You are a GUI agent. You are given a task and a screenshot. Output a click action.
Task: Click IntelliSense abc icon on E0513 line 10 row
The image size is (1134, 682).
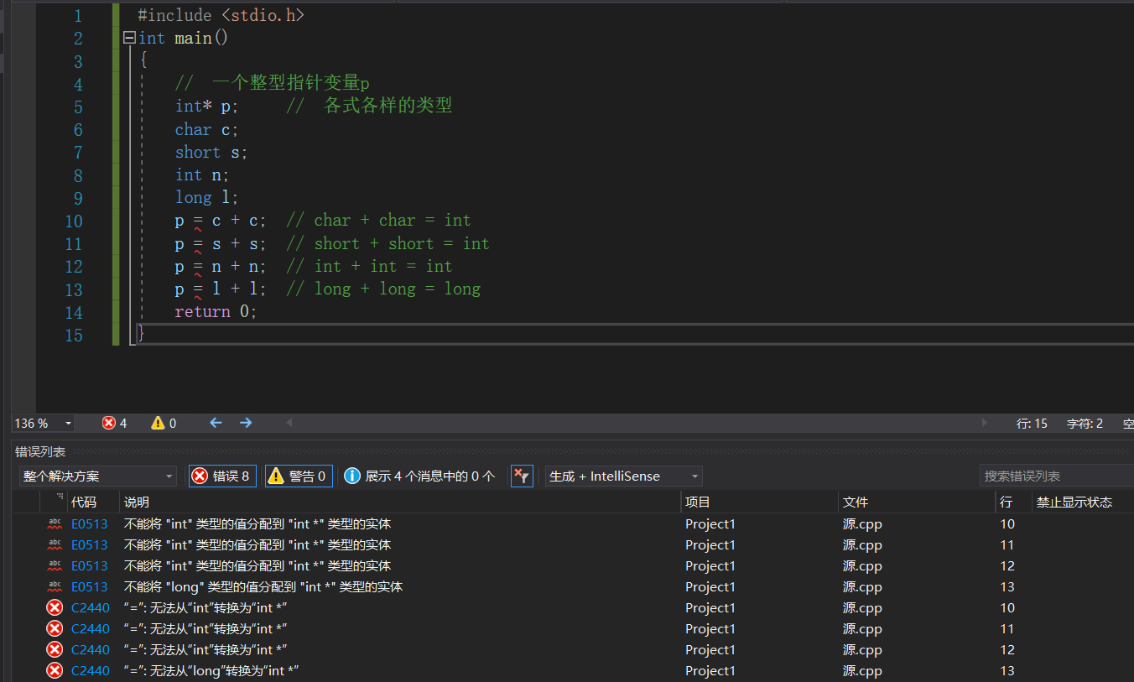pyautogui.click(x=55, y=523)
